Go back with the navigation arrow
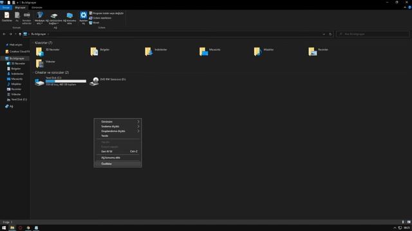The width and height of the screenshot is (412, 231). tap(5, 34)
